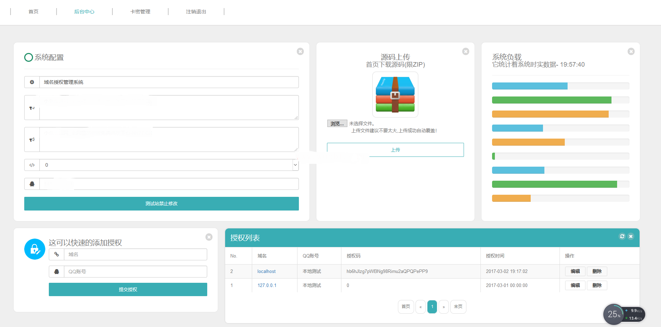Select page 1 in the pagination

click(432, 307)
